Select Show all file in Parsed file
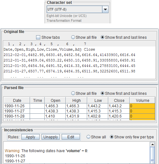The image size is (159, 164). point(84,94)
